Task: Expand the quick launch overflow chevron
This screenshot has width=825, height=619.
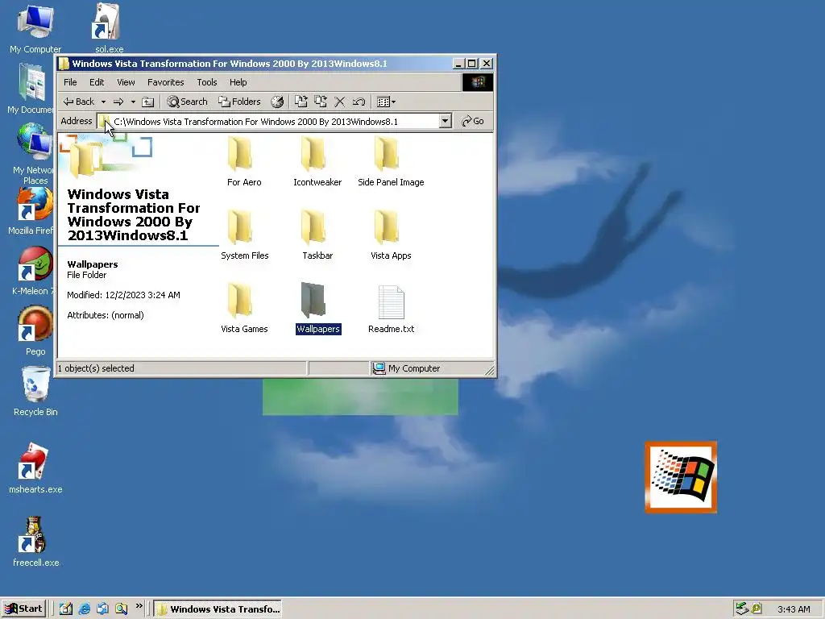Action: pyautogui.click(x=139, y=606)
